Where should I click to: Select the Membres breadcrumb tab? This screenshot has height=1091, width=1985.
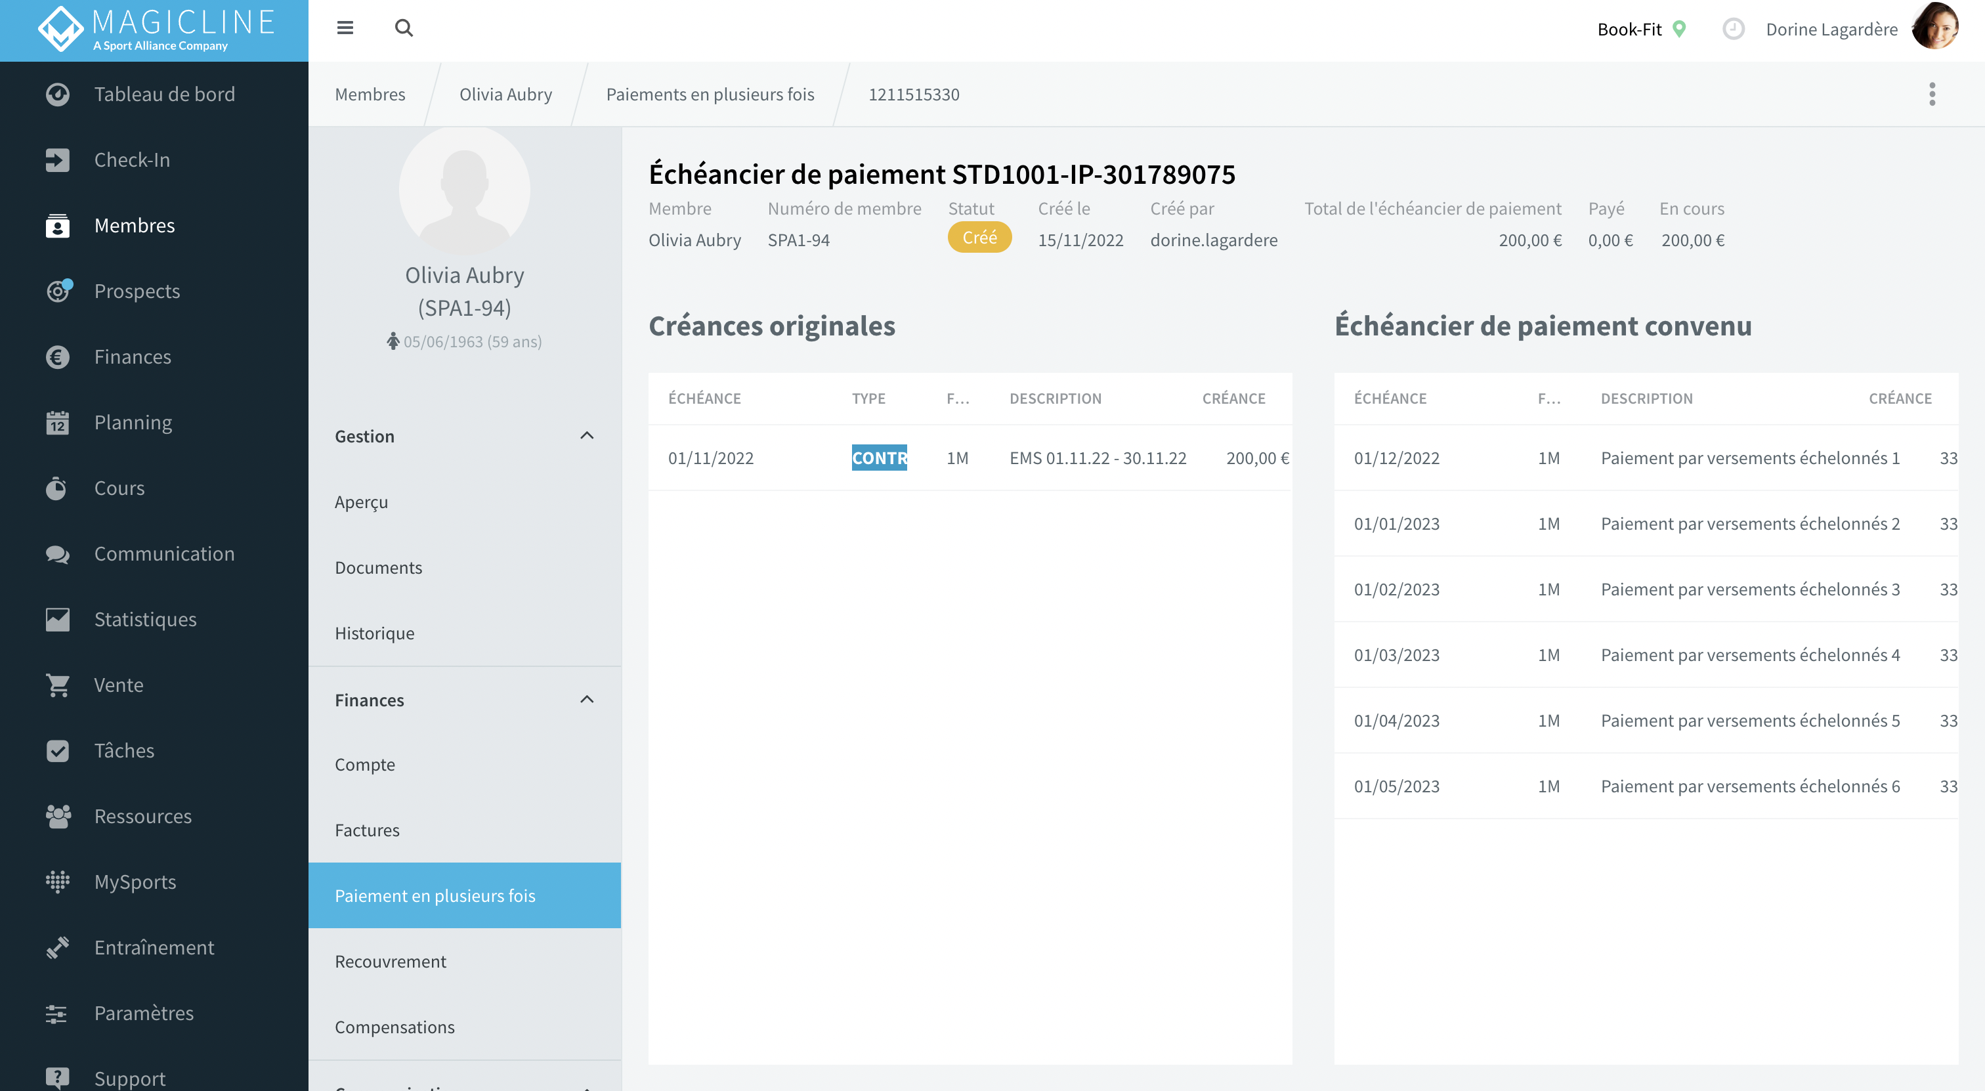(x=371, y=94)
